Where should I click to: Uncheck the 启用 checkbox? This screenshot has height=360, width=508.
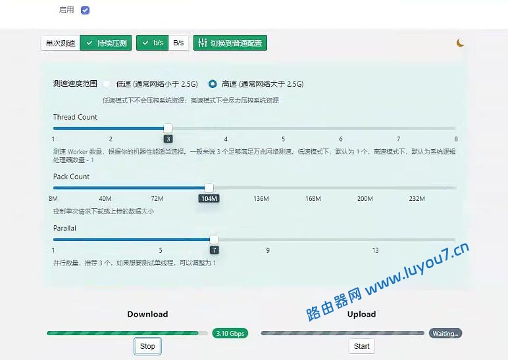pyautogui.click(x=85, y=11)
